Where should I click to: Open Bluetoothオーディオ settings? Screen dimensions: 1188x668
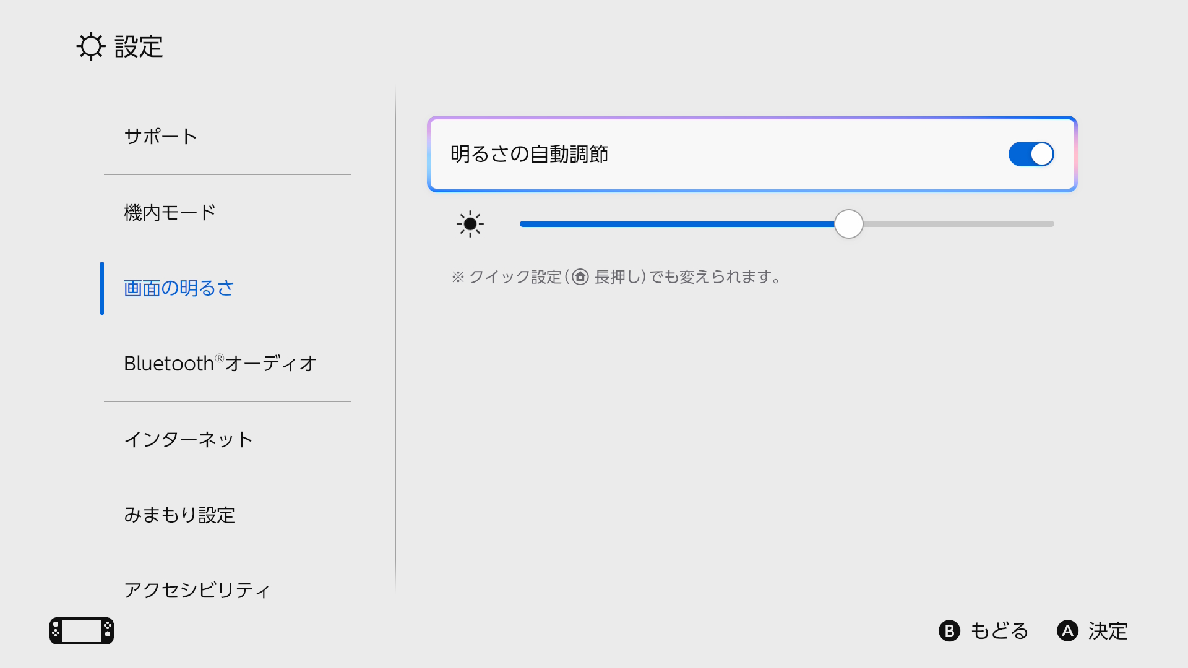(220, 364)
